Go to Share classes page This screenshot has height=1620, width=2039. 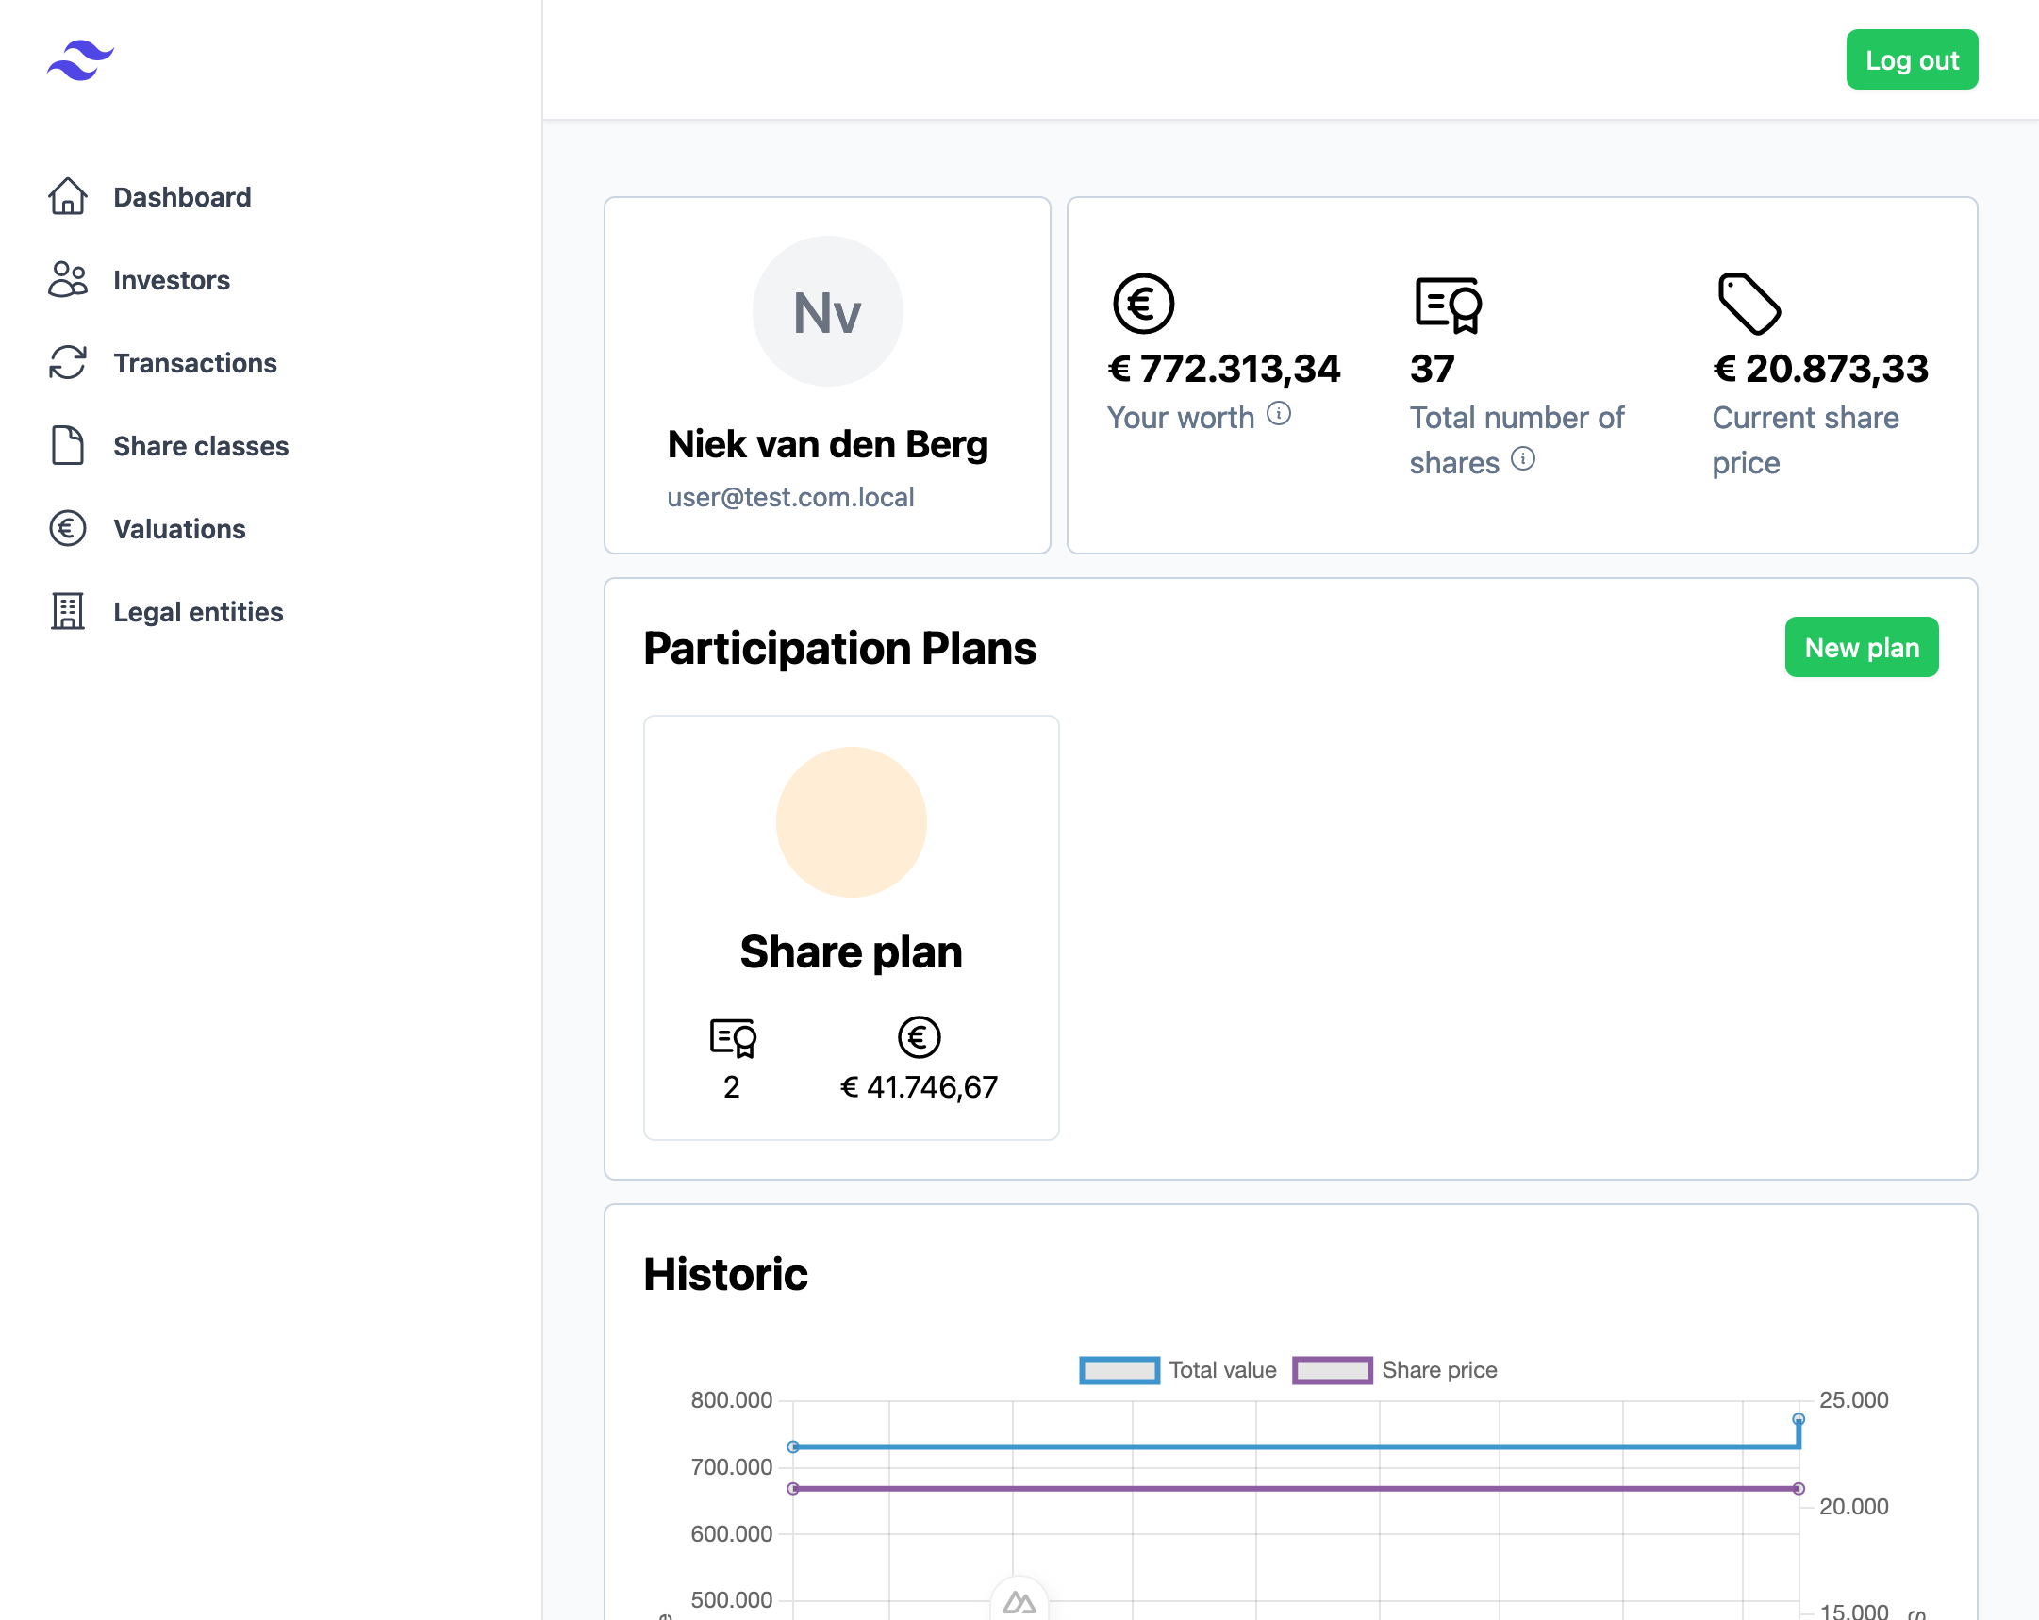[201, 445]
